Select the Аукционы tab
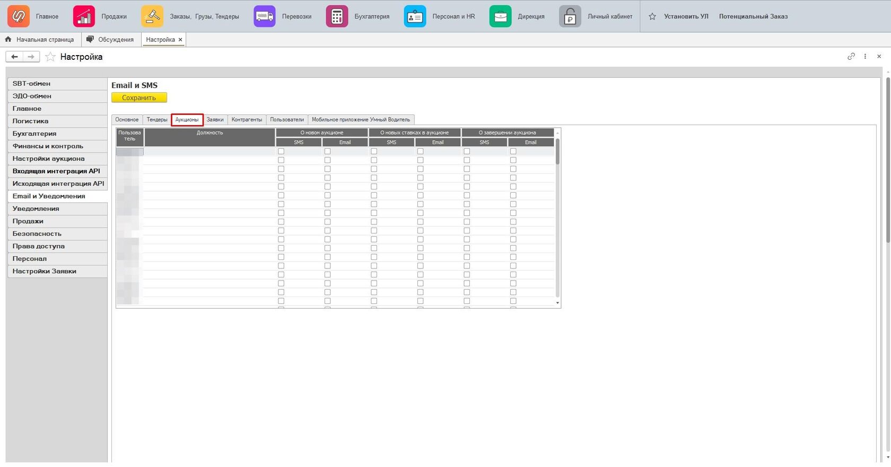The image size is (891, 467). (187, 120)
